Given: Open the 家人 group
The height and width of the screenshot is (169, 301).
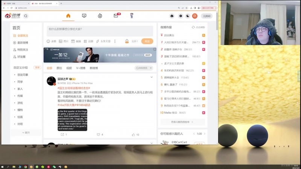Looking at the screenshot, I should (x=20, y=89).
